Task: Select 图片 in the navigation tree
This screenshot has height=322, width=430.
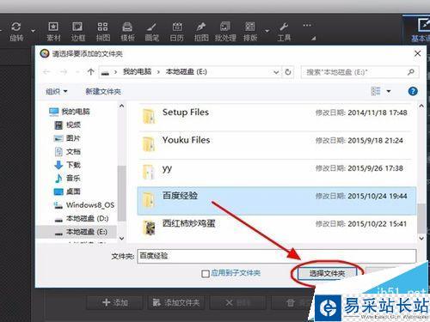Action: pos(67,138)
